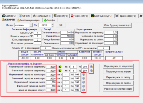
Task: Click the Площа балконів field
Action: pos(67,40)
